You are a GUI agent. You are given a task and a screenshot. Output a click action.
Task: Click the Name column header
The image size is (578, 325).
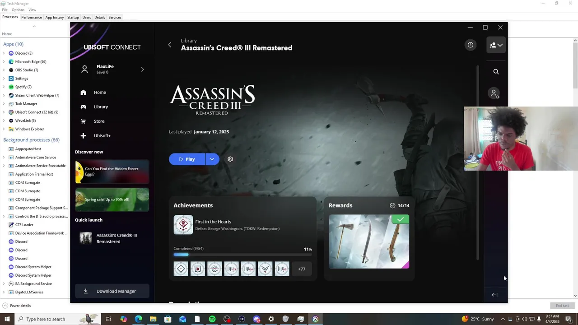coord(7,34)
